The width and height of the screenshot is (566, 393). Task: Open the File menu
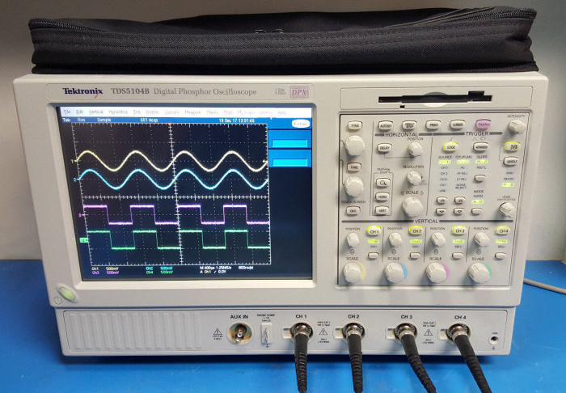(x=67, y=111)
